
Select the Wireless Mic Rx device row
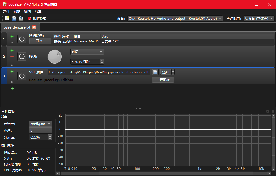[163, 41]
